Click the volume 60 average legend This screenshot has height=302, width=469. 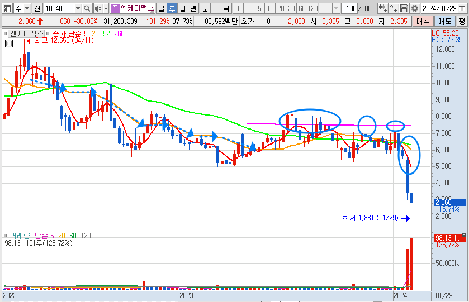(73, 236)
